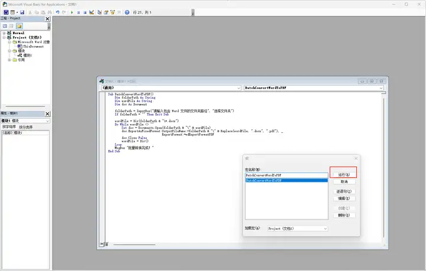Click the blue Help question mark icon
This screenshot has height=271, width=426.
127,12
